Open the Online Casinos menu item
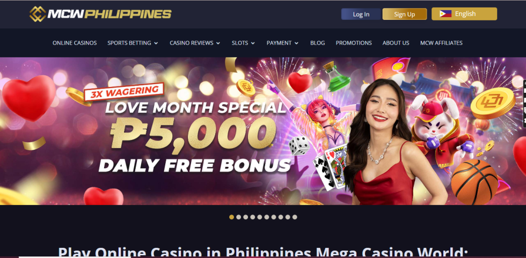Viewport: 526px width, 258px height. pos(75,43)
